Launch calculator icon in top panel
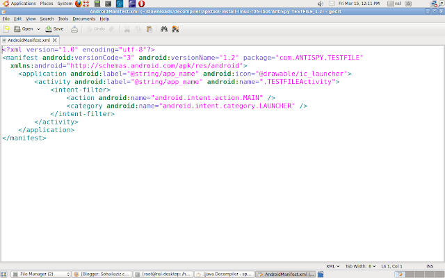 [x=97, y=3]
